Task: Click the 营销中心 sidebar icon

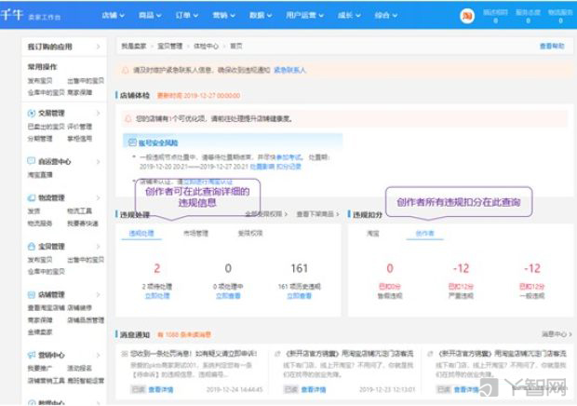Action: [32, 355]
